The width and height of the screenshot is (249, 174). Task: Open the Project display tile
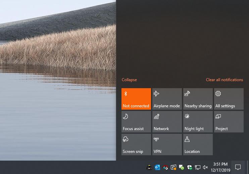point(229,122)
